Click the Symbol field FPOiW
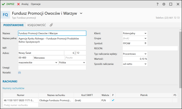182x109 pixels. tap(133, 43)
